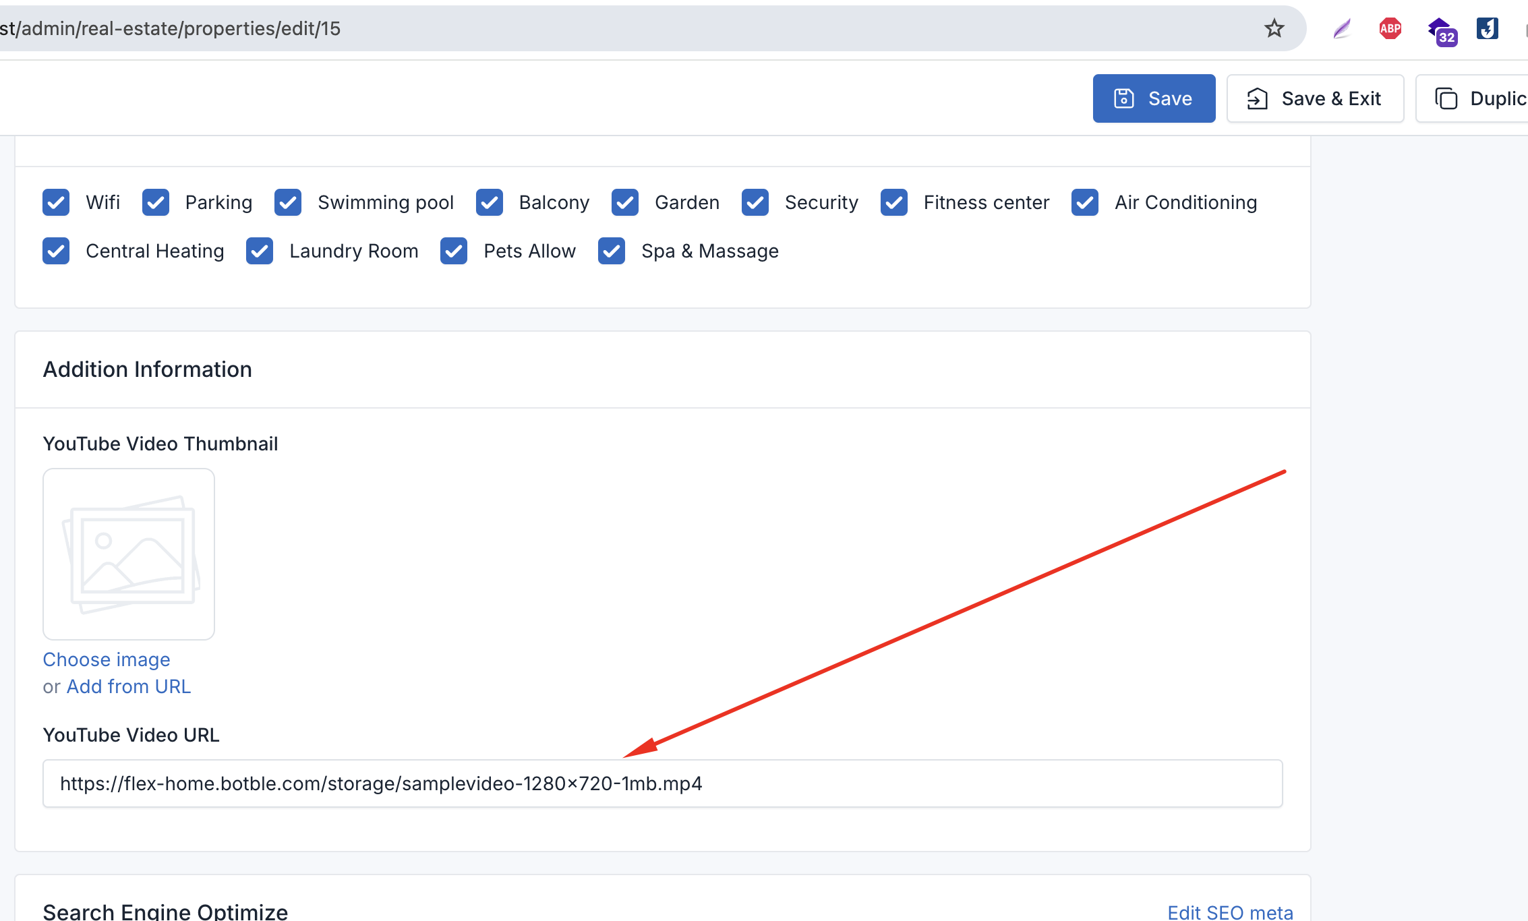Click the Choose image link

107,659
